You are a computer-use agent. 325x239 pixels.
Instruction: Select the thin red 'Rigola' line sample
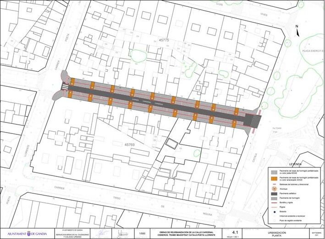coord(275,207)
